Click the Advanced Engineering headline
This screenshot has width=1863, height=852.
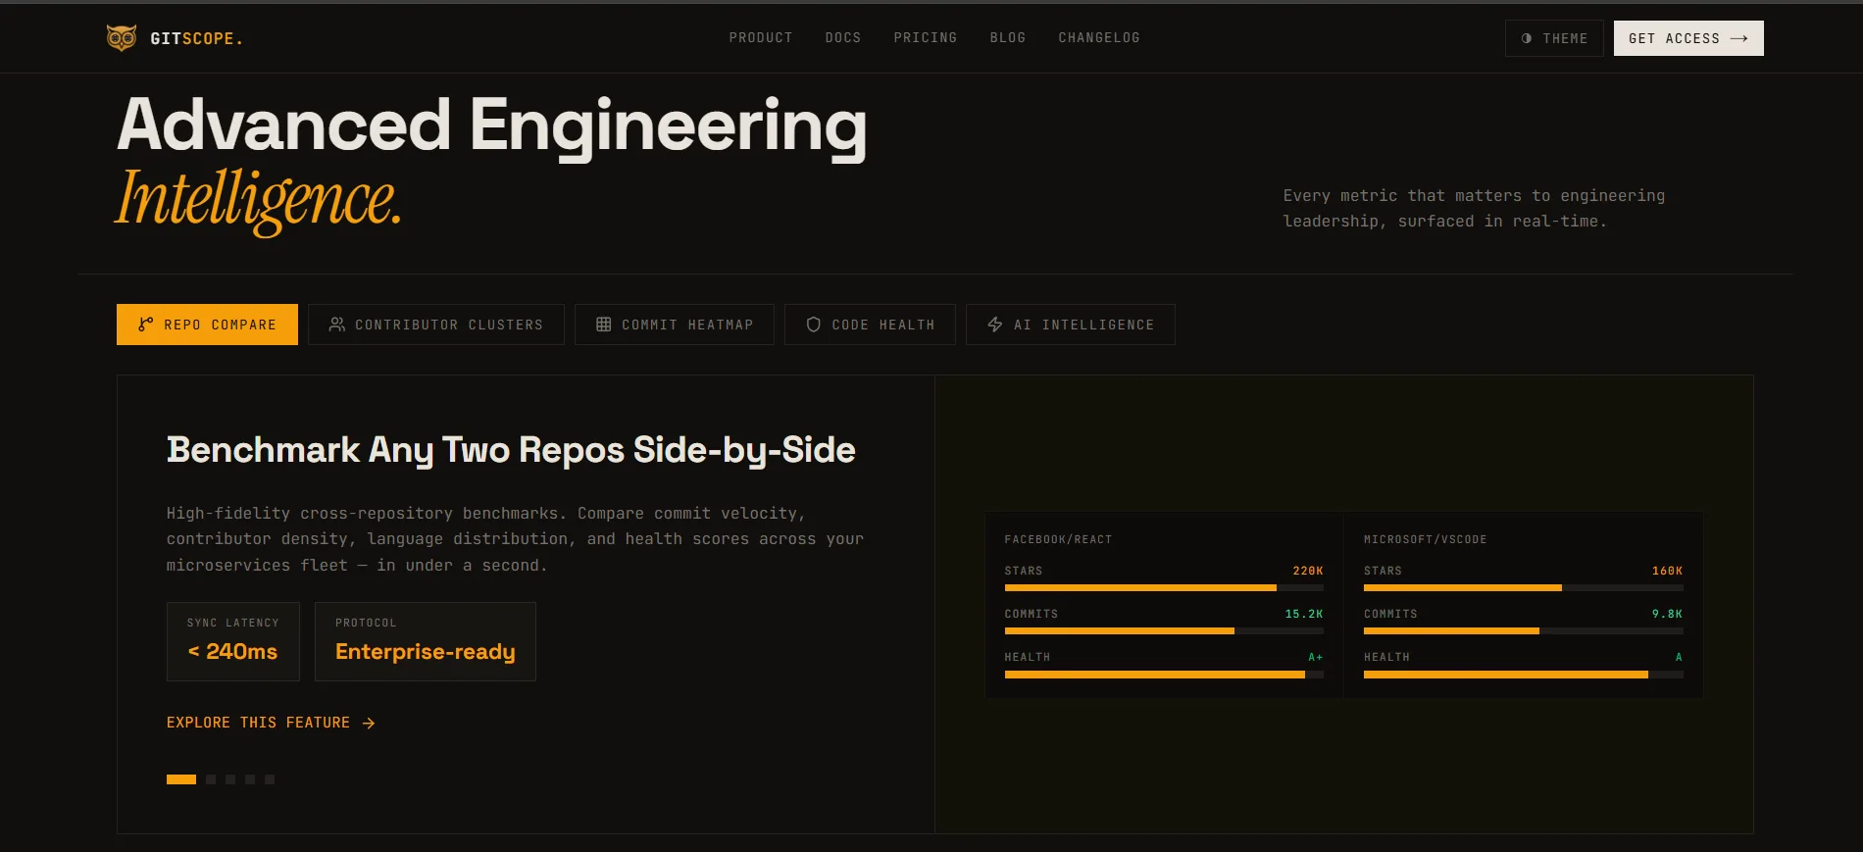pyautogui.click(x=492, y=126)
